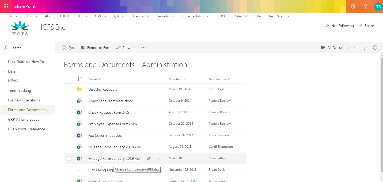This screenshot has height=182, width=383.
Task: Click share icon on Mileage Form 2019 row
Action: click(149, 158)
